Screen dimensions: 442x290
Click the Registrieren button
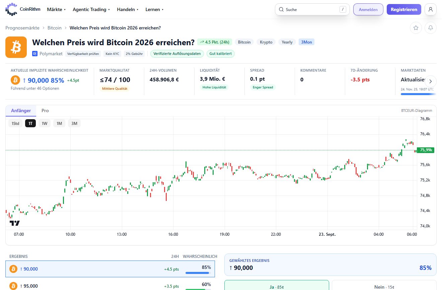coord(404,9)
